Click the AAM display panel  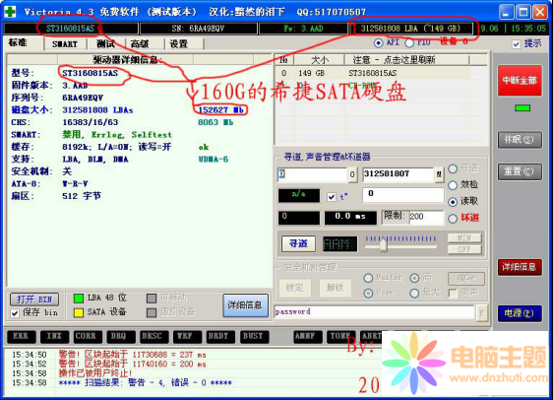coord(340,244)
